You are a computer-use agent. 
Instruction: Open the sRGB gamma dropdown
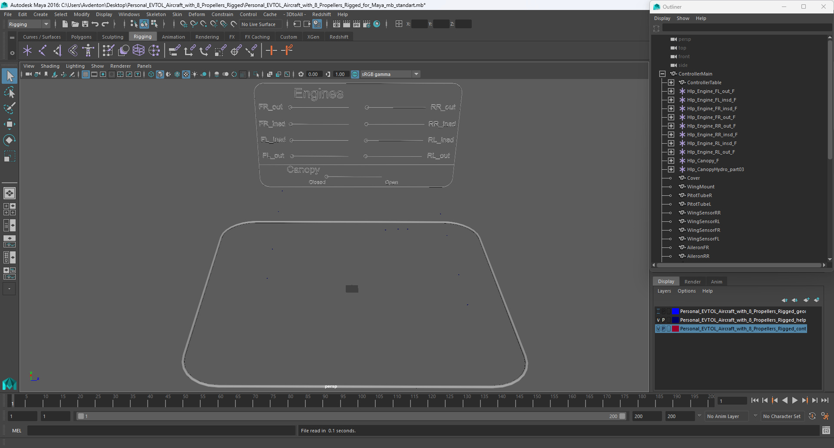(x=416, y=74)
